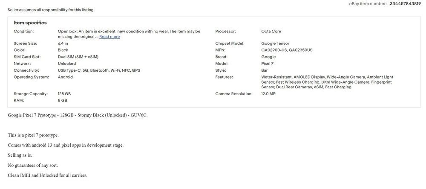Click the SIM Card Slot label

coord(26,57)
